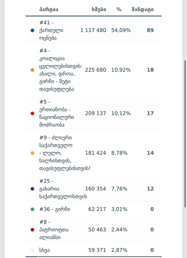187x258 pixels.
Task: Click the yellow dot for #9 ძლიერი საქართველო
Action: [x=32, y=153]
